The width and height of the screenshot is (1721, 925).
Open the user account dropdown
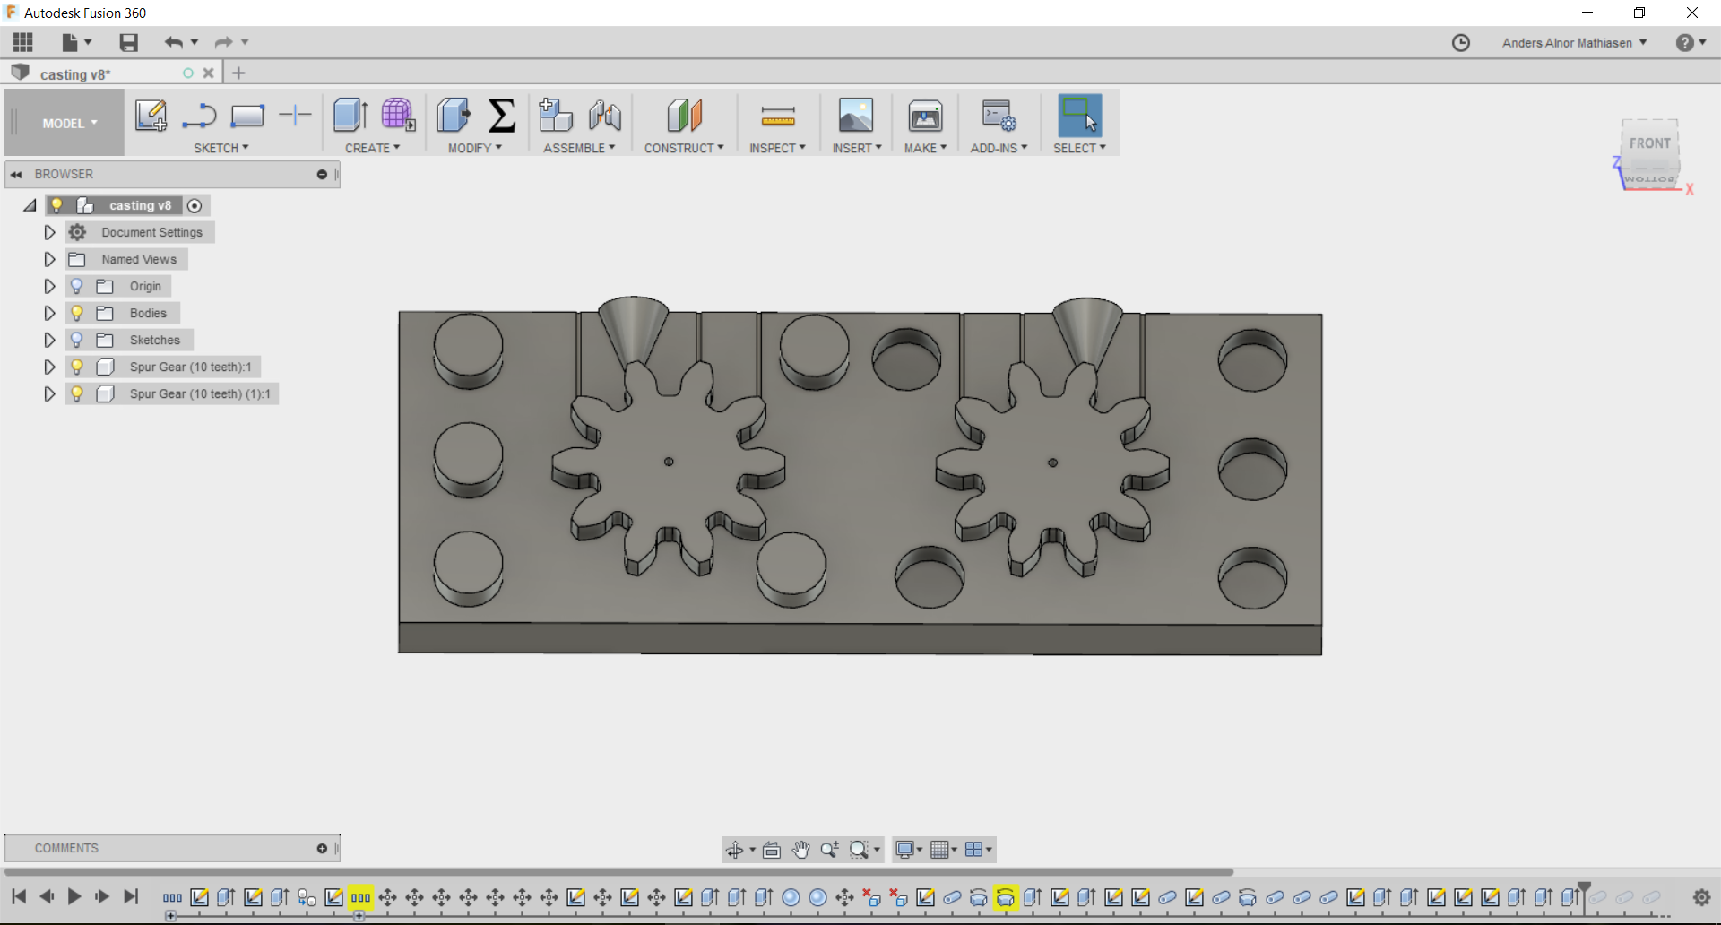[1574, 42]
